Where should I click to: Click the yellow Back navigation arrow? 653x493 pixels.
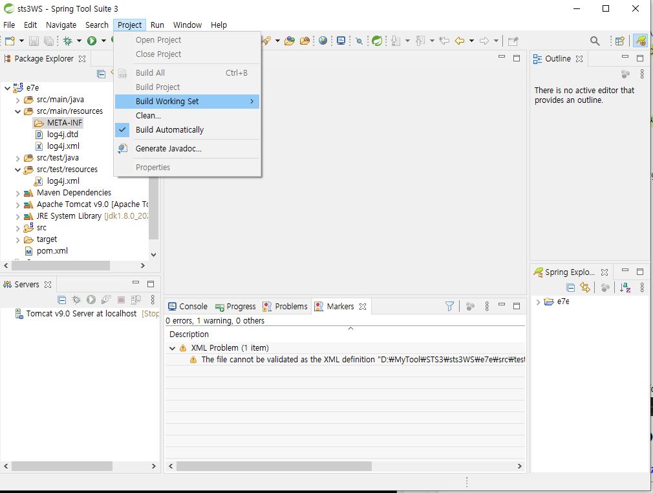pyautogui.click(x=460, y=41)
